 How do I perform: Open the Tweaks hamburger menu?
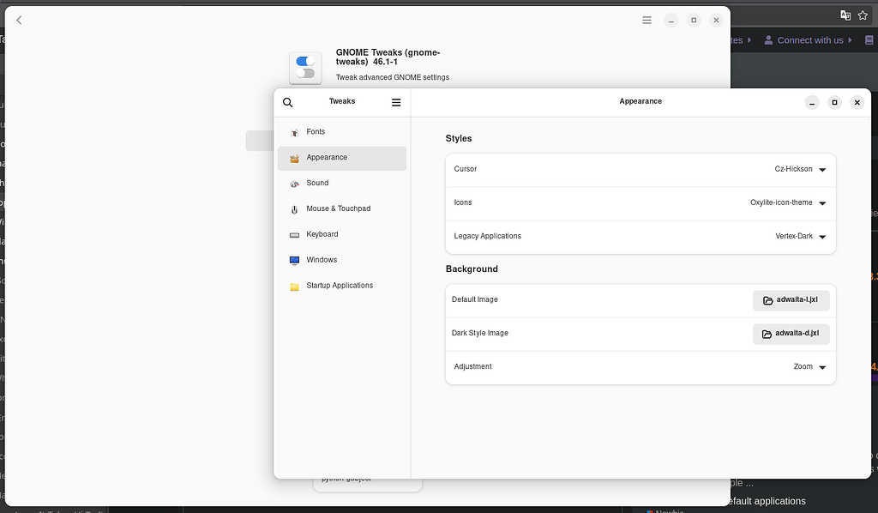pyautogui.click(x=395, y=101)
